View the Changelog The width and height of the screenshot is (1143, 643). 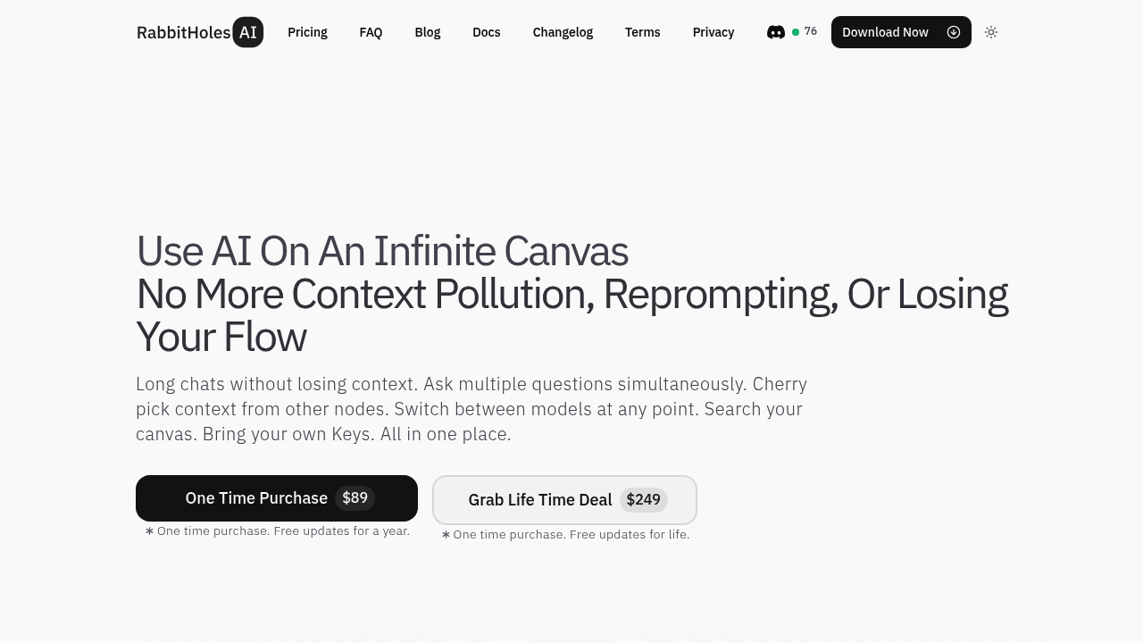pyautogui.click(x=563, y=32)
